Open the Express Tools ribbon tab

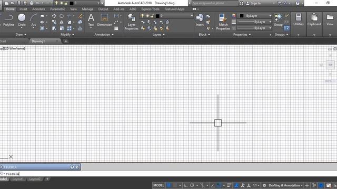150,9
